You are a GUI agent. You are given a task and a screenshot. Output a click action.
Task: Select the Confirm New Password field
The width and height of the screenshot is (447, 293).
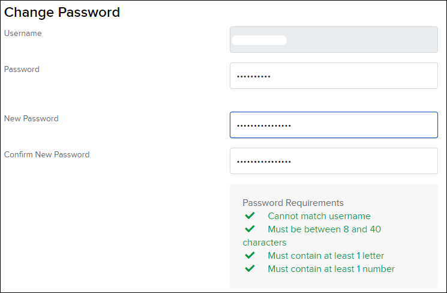coord(334,161)
